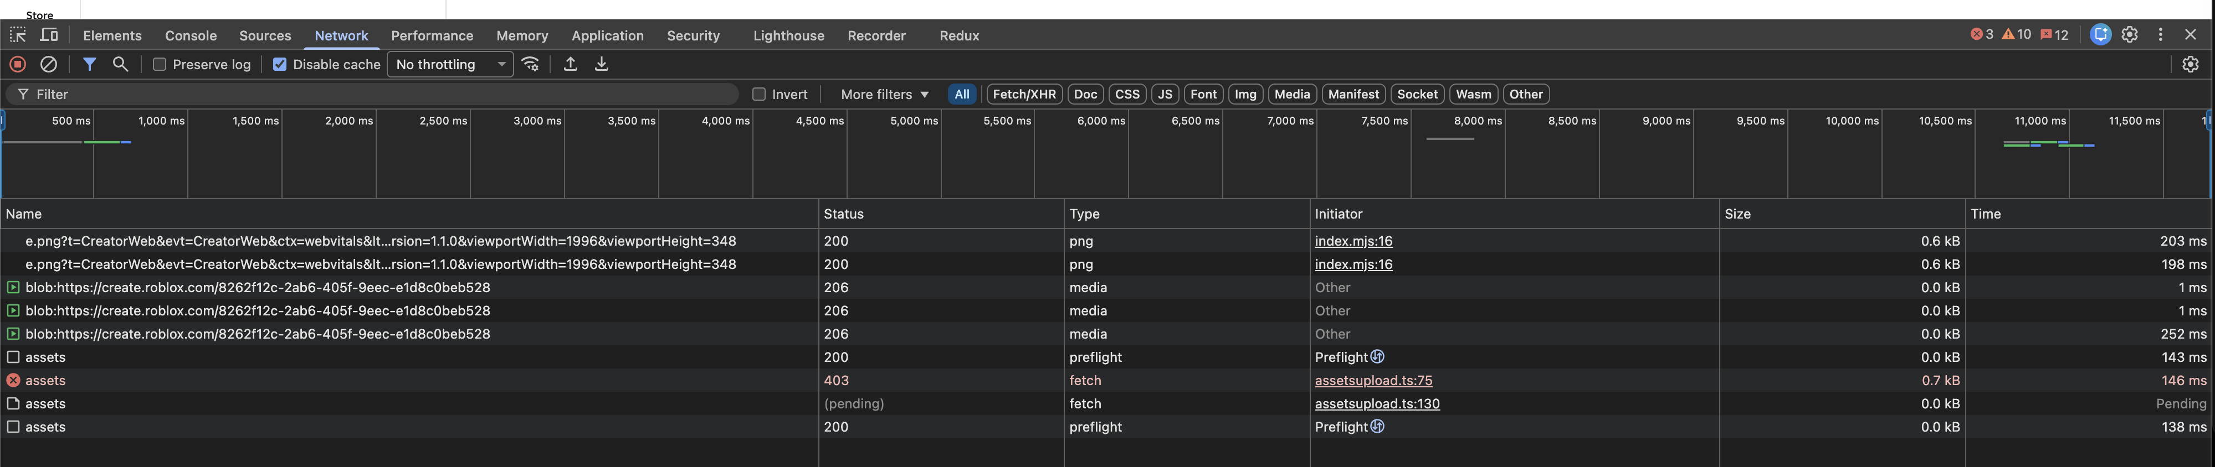
Task: Open the DevTools settings gear
Action: 2130,34
